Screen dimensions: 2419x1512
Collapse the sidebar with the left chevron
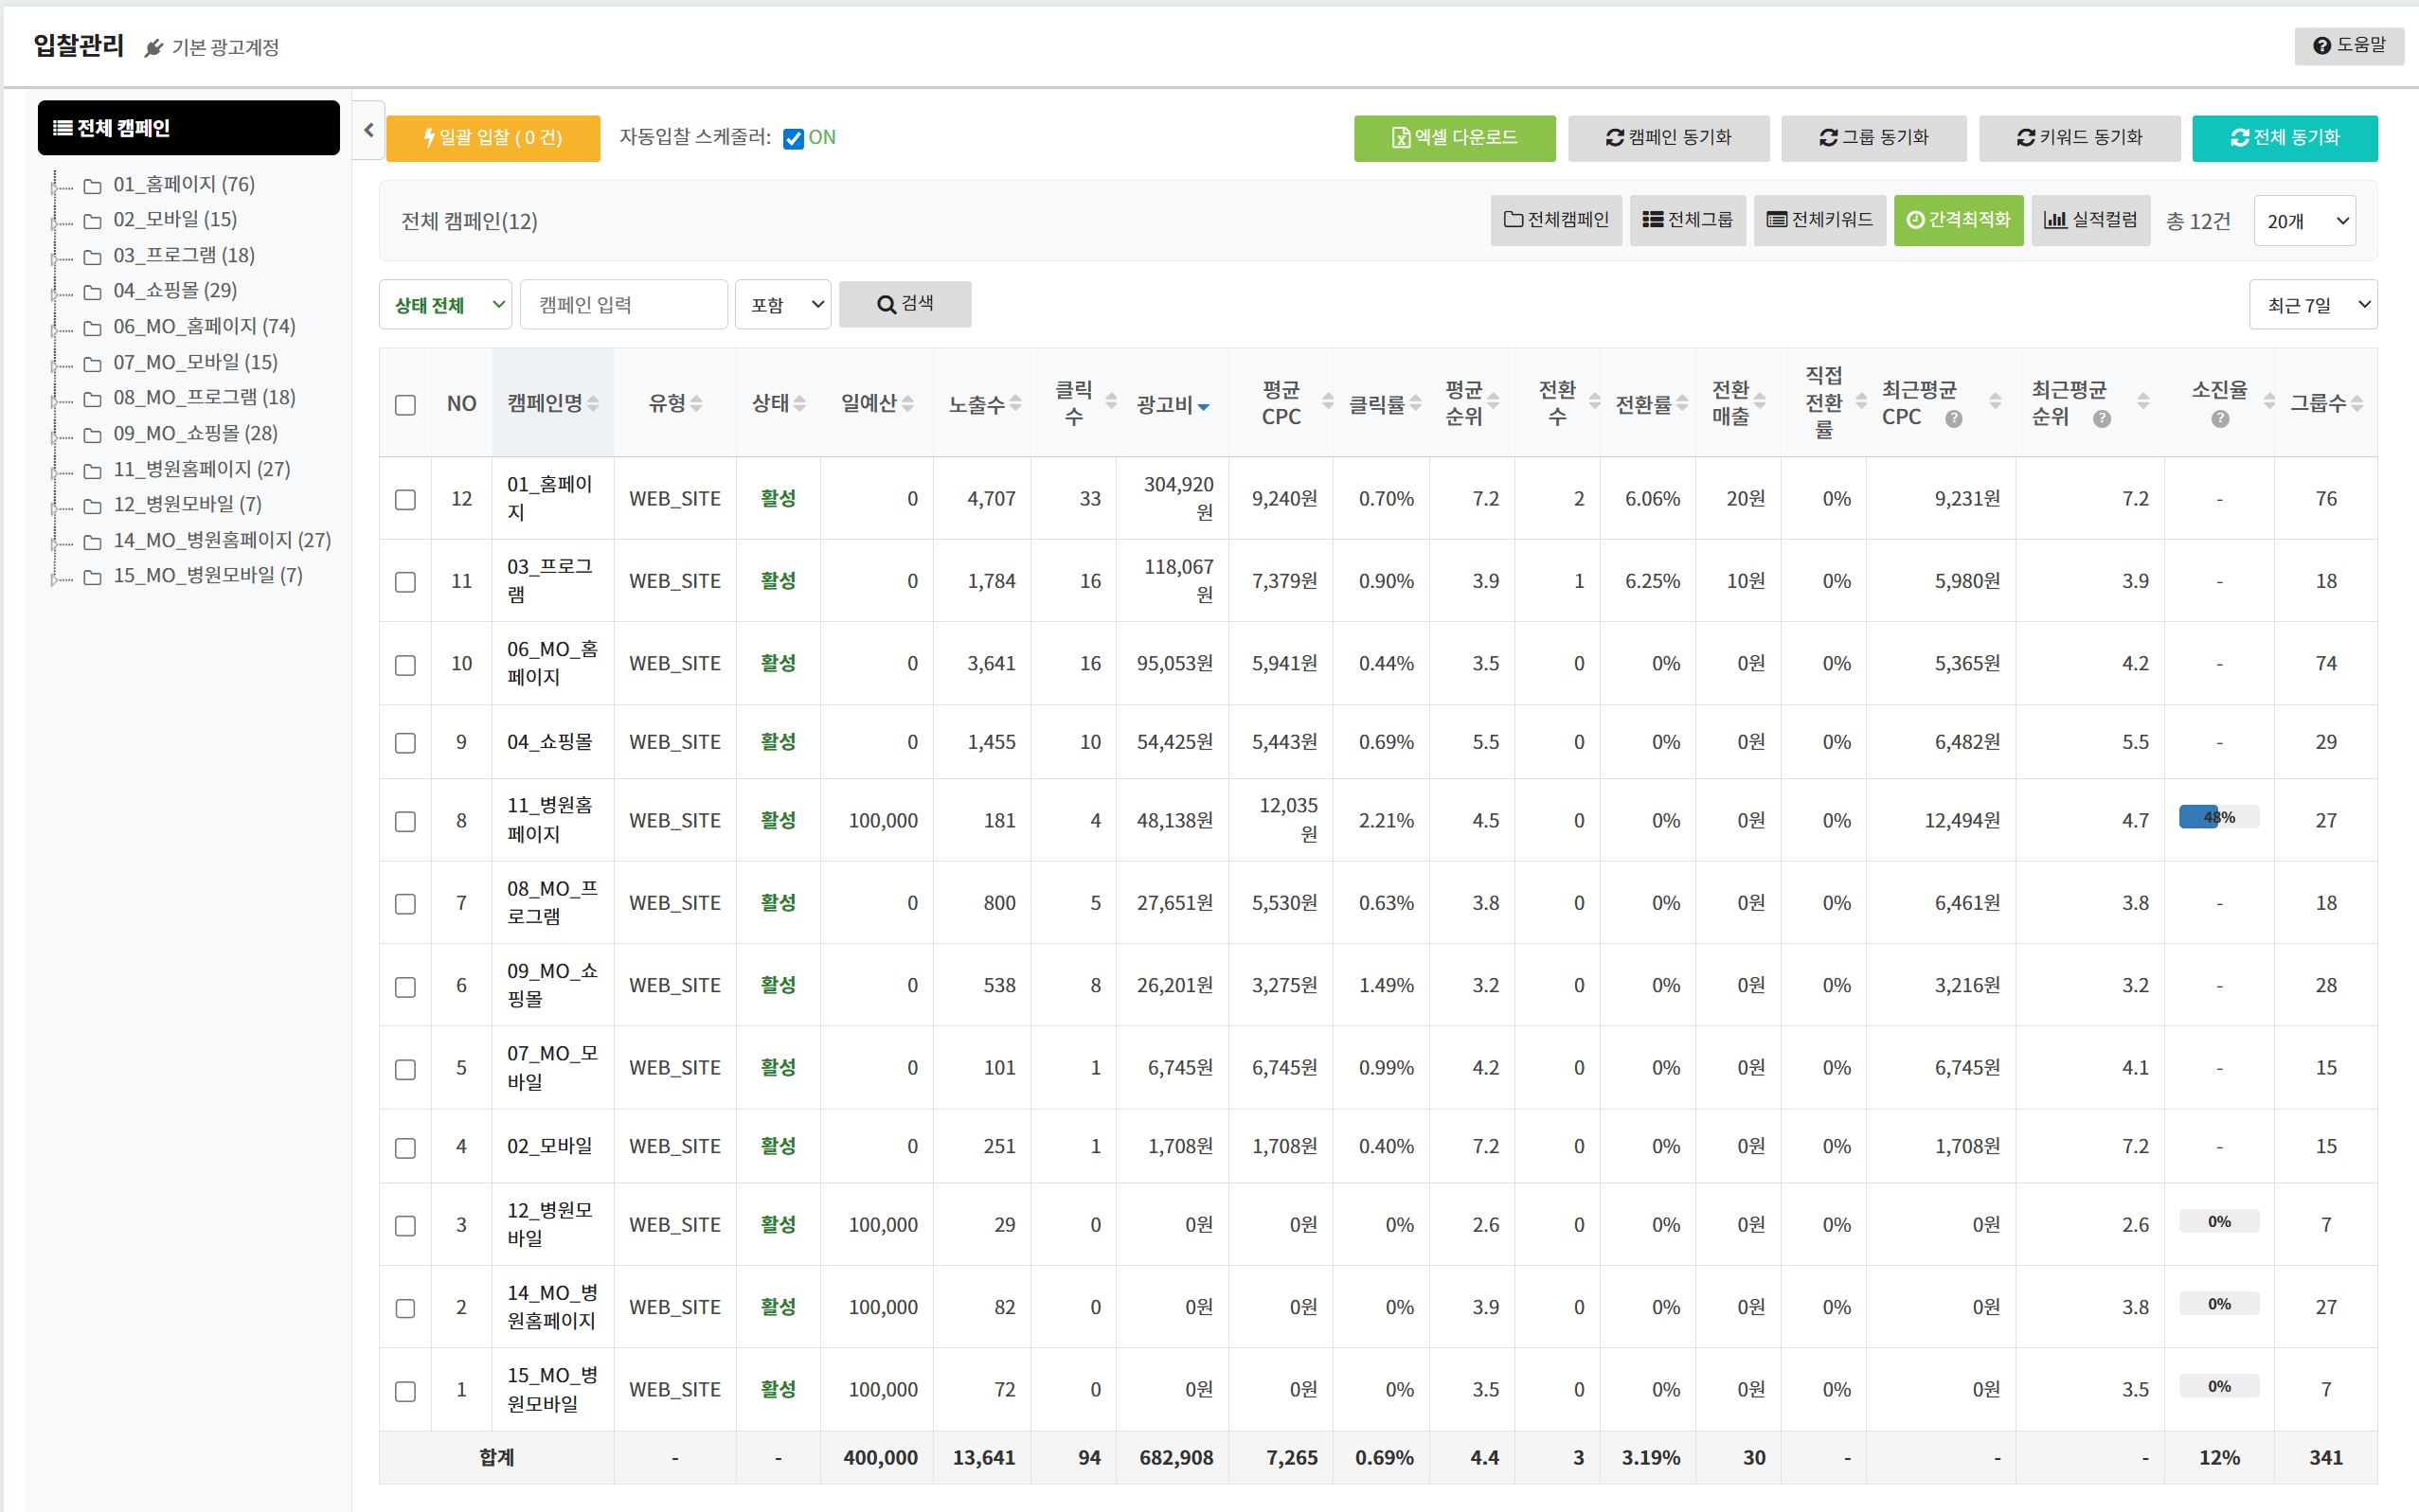[x=368, y=130]
